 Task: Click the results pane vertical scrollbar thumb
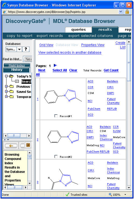pyautogui.click(x=129, y=62)
